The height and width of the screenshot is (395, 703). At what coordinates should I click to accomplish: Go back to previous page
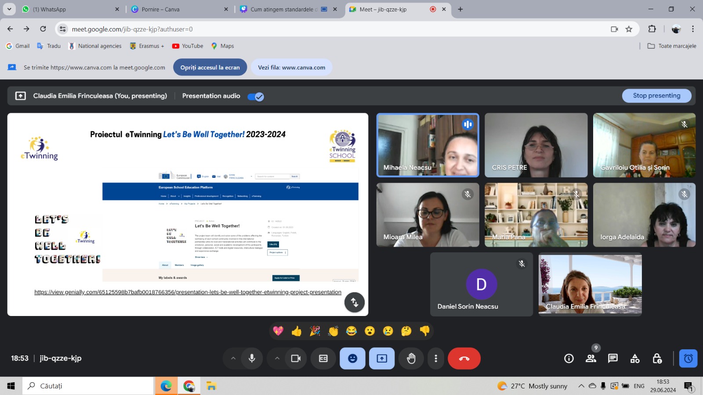coord(10,29)
